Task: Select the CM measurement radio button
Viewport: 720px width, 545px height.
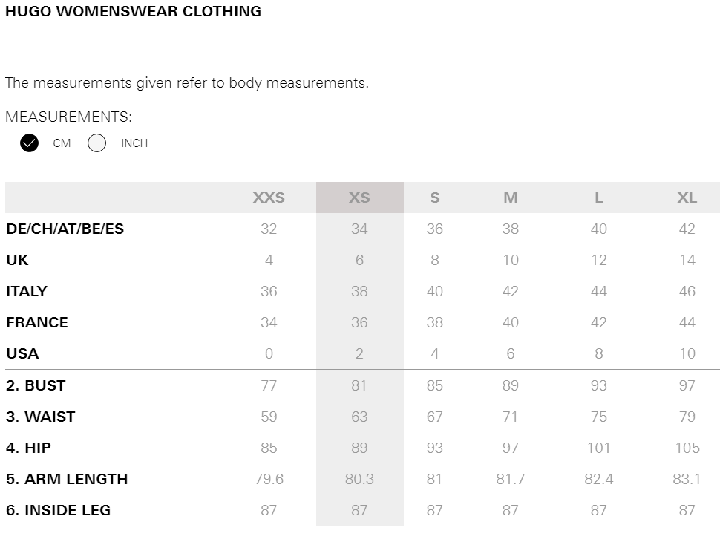Action: tap(29, 143)
